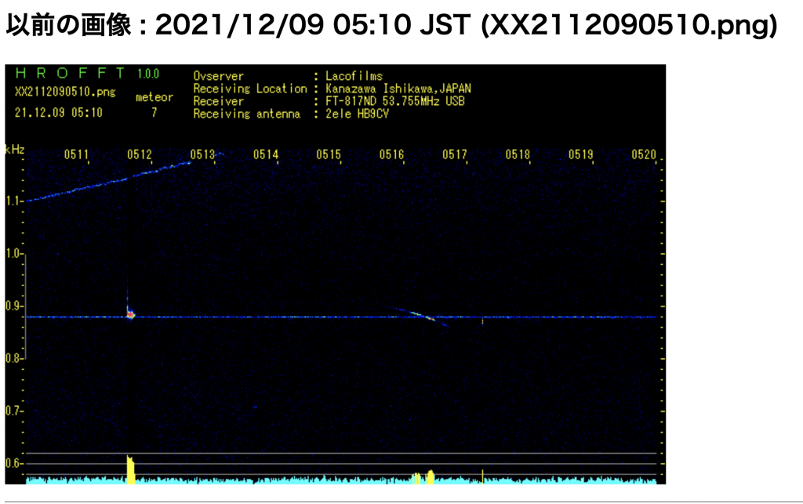
Task: Click the meteor count value 7
Action: point(154,113)
